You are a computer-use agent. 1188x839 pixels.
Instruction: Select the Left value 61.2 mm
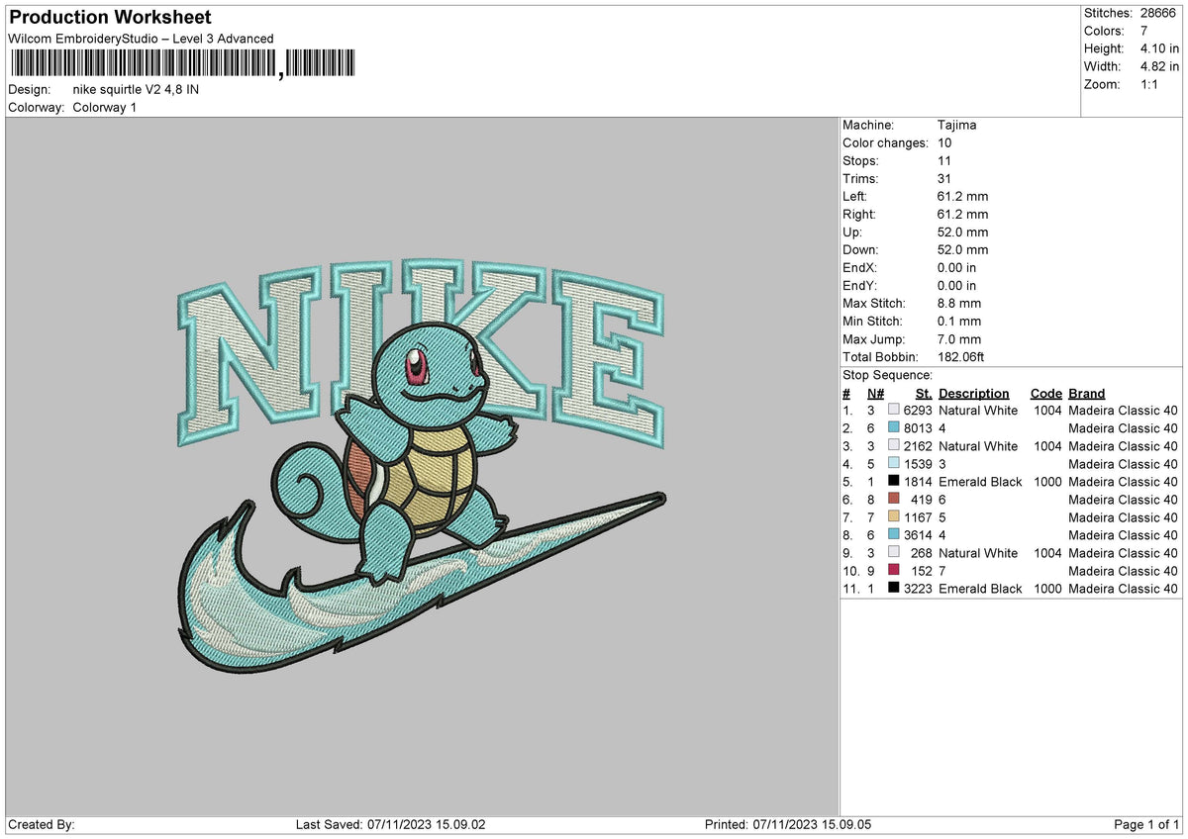[x=962, y=196]
